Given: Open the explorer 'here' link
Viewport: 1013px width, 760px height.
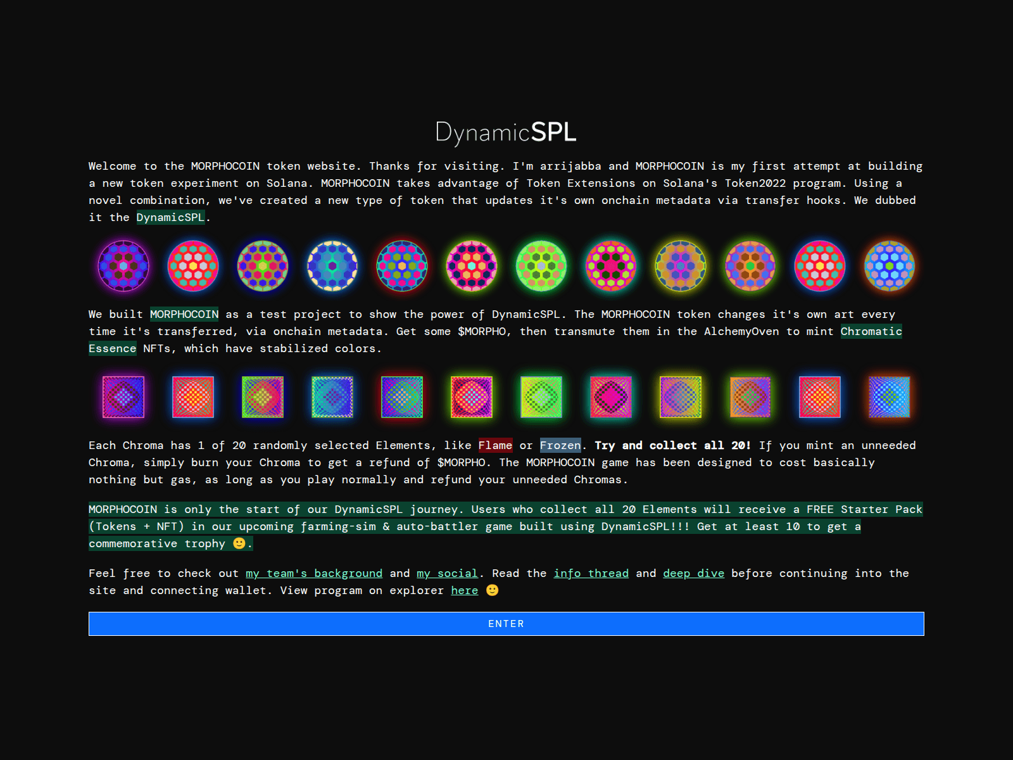Looking at the screenshot, I should pos(465,590).
